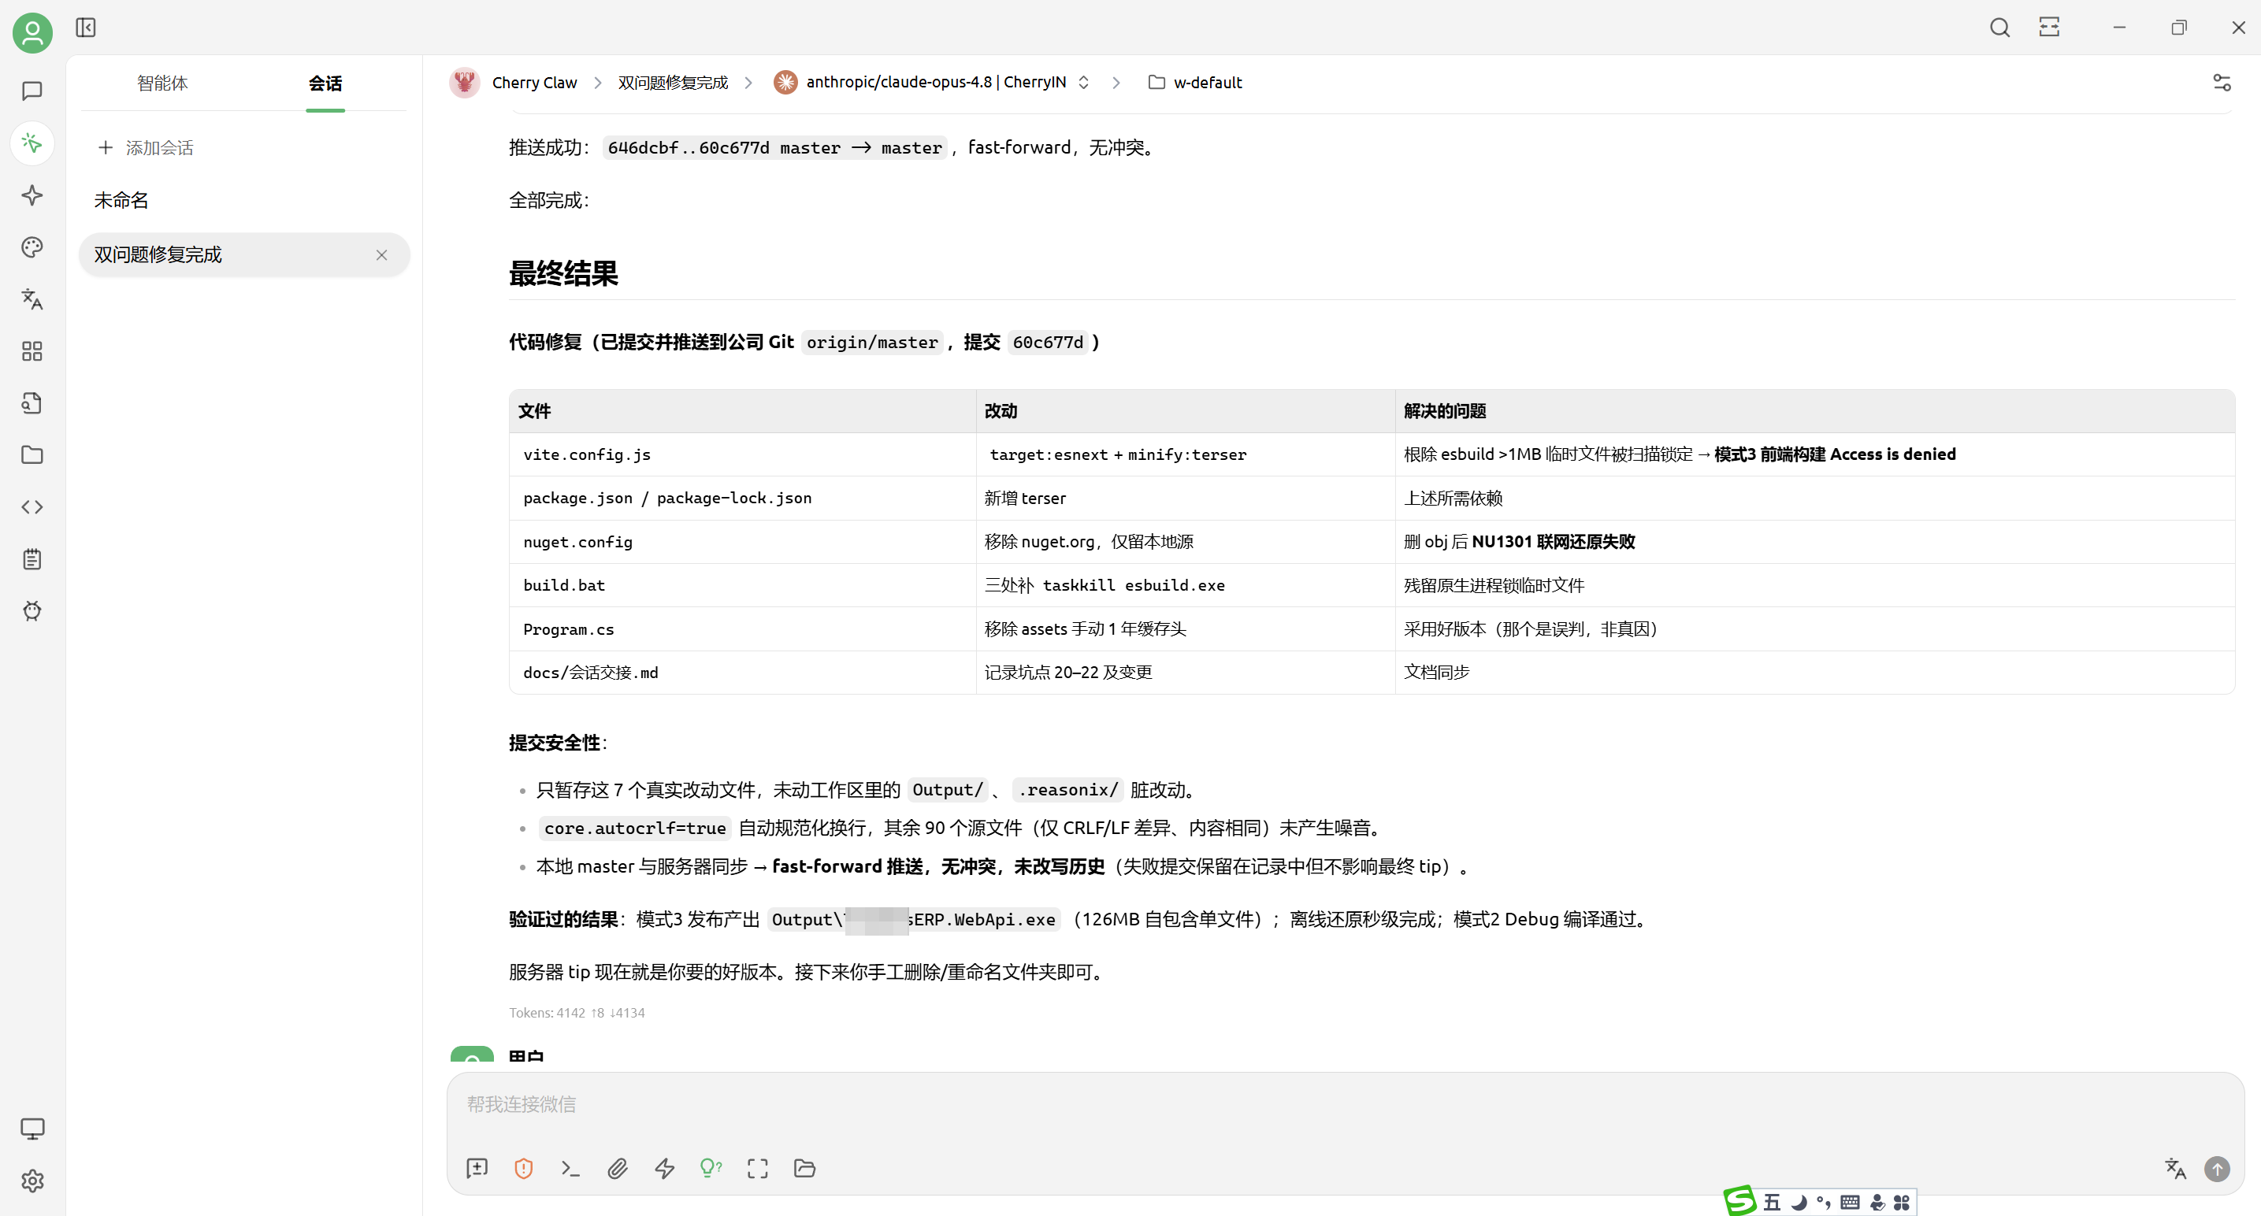Click core.autocrlf=true inline code
This screenshot has height=1216, width=2261.
point(635,829)
